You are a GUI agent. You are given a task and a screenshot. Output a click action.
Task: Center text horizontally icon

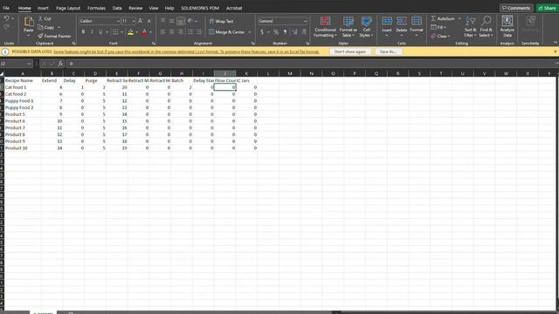[x=172, y=32]
